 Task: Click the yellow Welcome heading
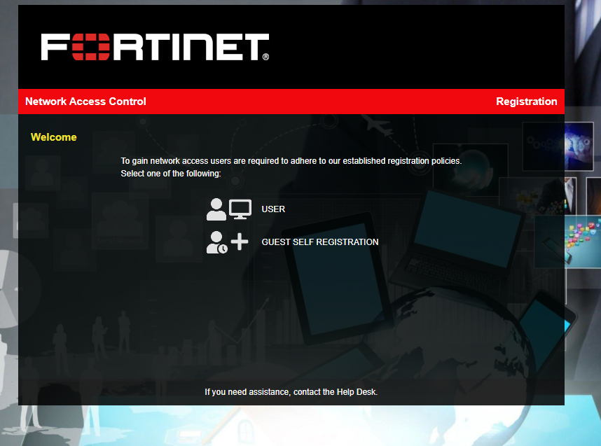[x=54, y=137]
